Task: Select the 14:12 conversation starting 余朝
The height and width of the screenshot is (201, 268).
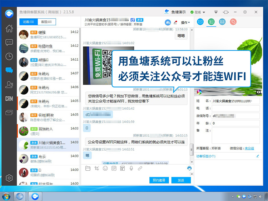Action: 49,48
